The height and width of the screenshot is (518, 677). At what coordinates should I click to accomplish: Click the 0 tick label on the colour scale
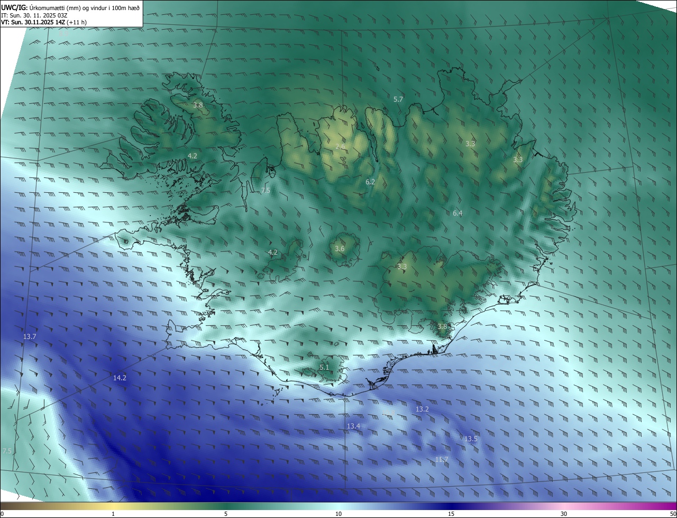[x=2, y=514]
